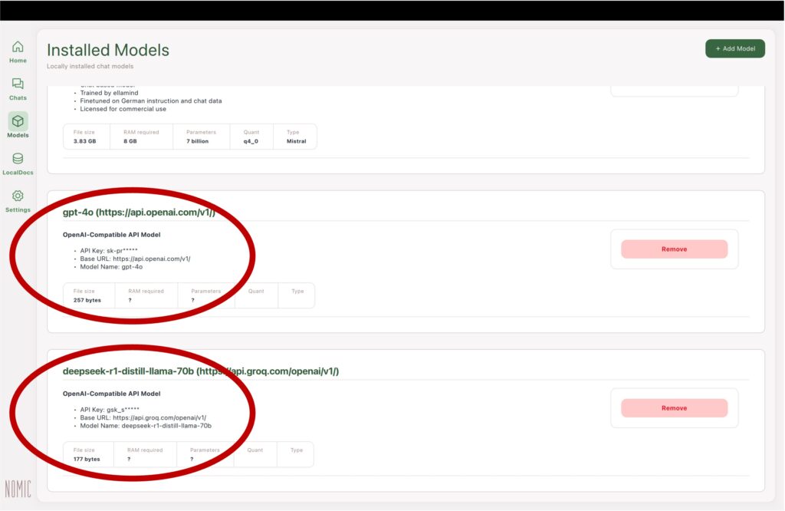Click the Nomic logo in the sidebar
This screenshot has height=511, width=785.
[x=18, y=490]
